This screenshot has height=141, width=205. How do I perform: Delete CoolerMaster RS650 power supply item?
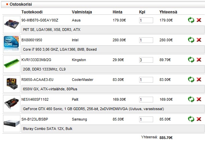pos(199,80)
